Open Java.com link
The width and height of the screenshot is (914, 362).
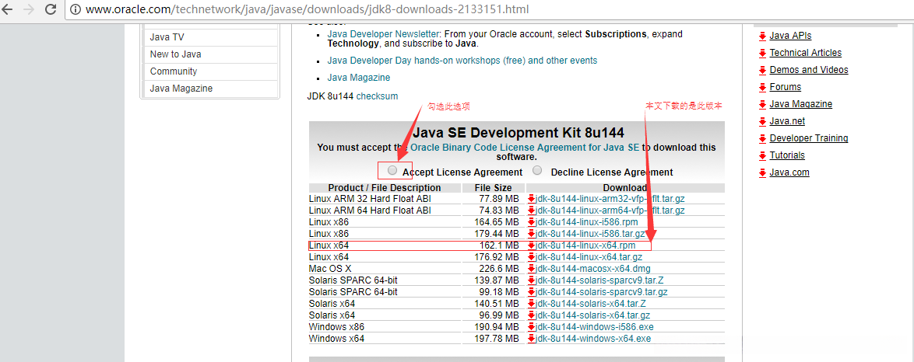[x=789, y=173]
